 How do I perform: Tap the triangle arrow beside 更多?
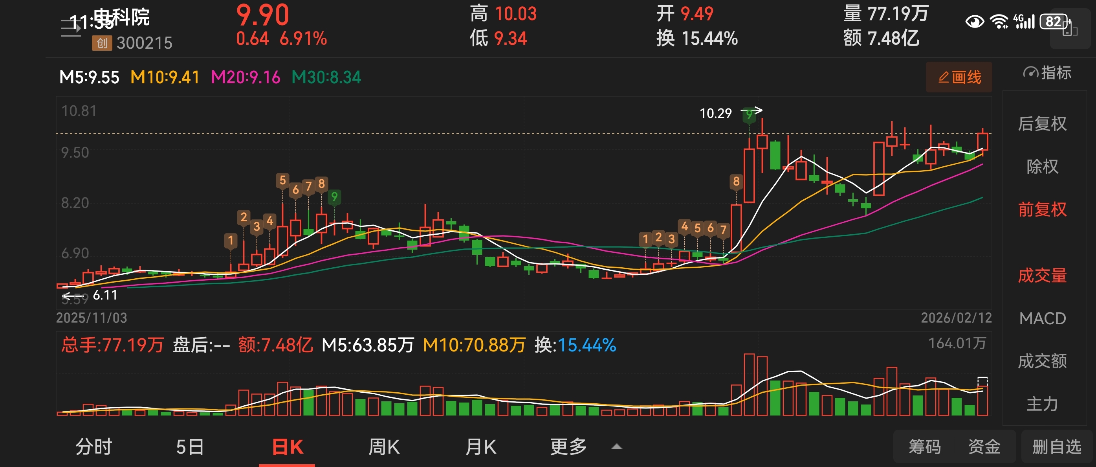coord(616,447)
